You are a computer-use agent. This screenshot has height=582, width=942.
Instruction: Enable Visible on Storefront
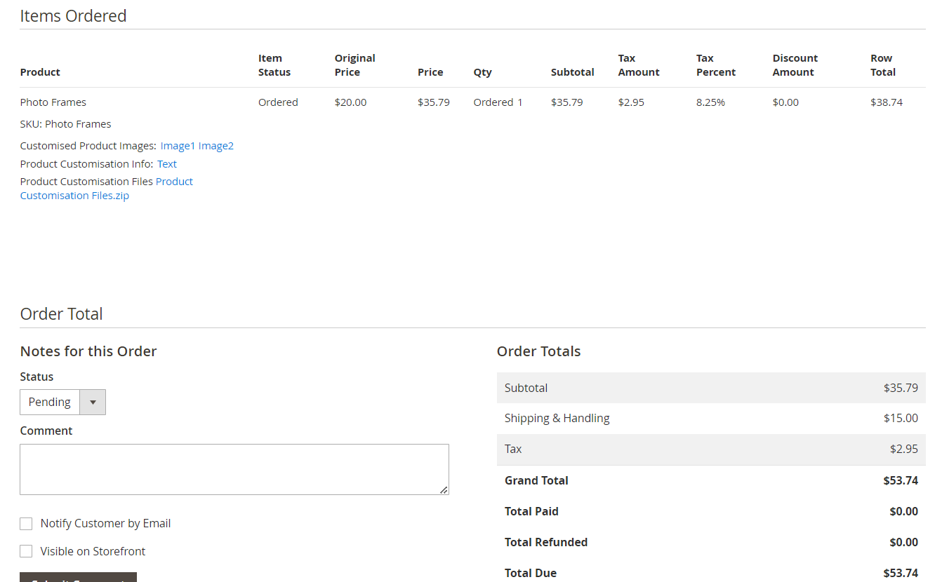pyautogui.click(x=26, y=551)
